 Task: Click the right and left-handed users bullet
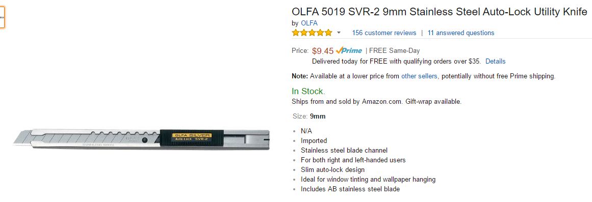353,160
